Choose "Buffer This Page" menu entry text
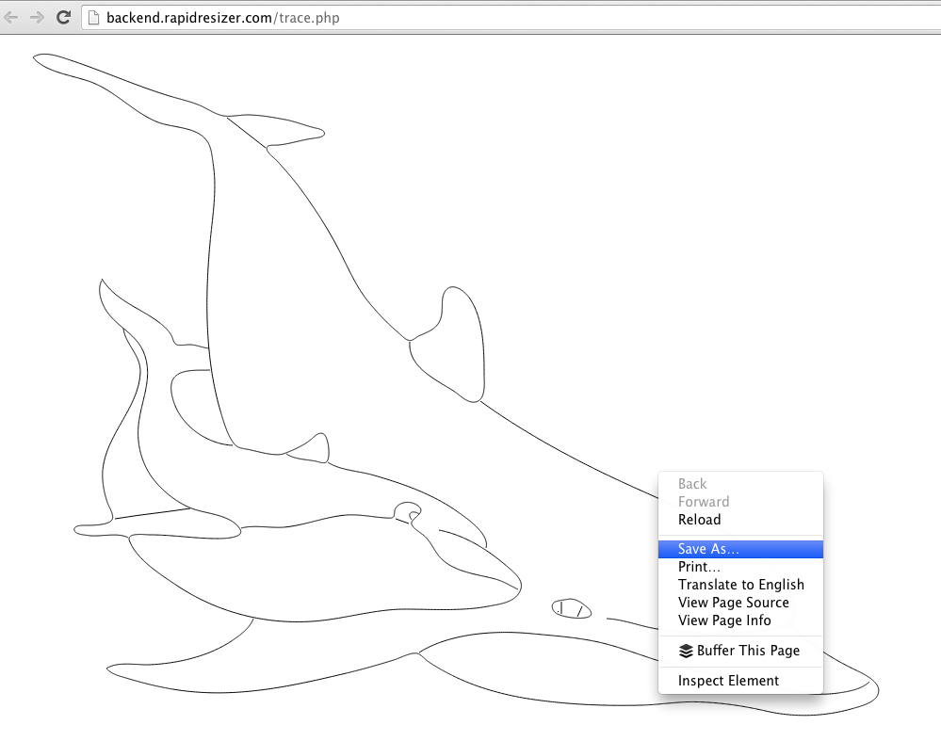941x741 pixels. pyautogui.click(x=748, y=651)
